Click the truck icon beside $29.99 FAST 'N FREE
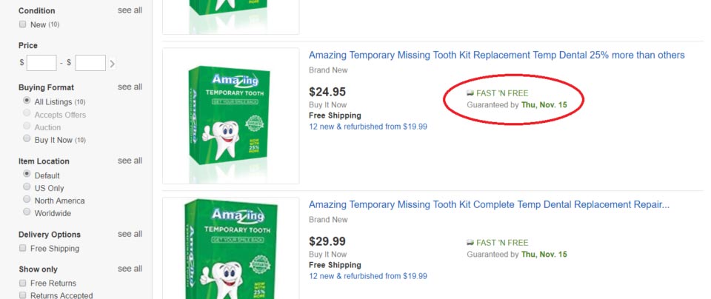Image resolution: width=711 pixels, height=299 pixels. 470,243
